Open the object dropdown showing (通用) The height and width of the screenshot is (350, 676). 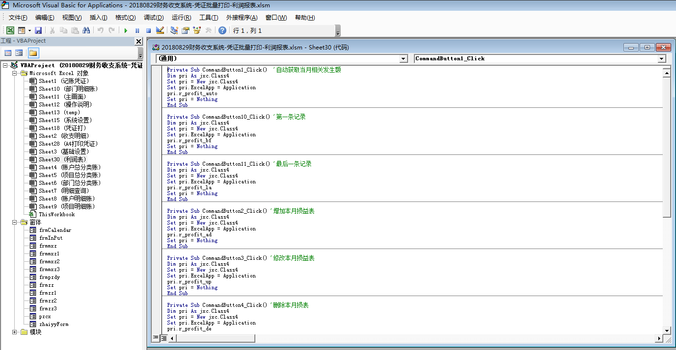point(404,59)
